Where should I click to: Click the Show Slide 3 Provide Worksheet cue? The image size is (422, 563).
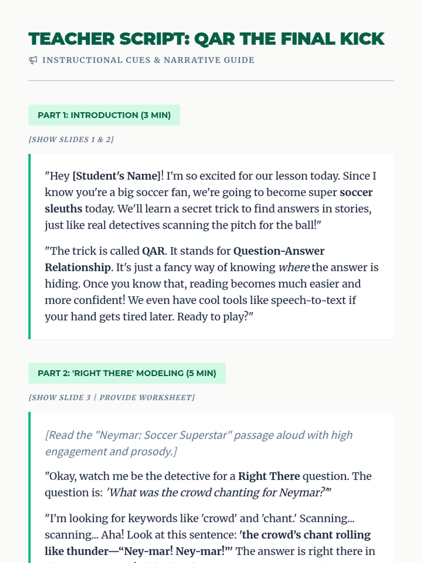pyautogui.click(x=111, y=397)
